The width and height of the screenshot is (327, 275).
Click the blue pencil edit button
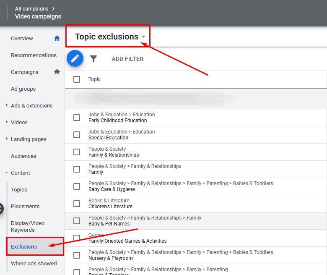click(75, 58)
